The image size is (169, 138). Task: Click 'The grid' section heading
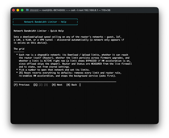click(19, 49)
